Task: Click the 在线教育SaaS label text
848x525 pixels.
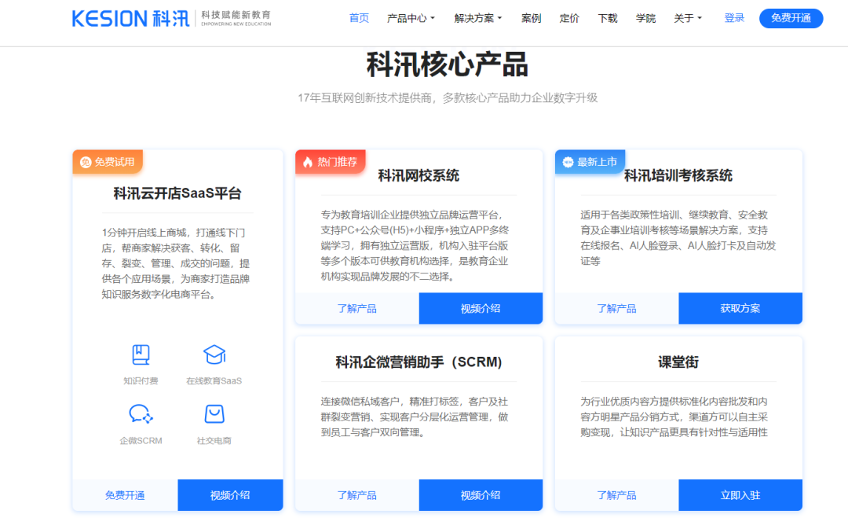Action: point(214,381)
